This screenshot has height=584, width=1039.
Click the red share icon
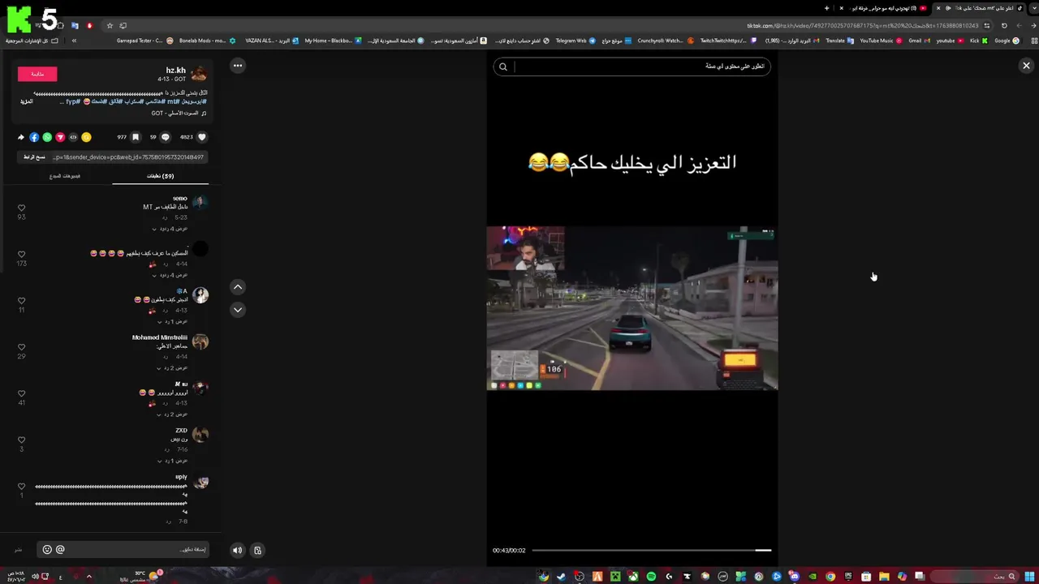coord(60,137)
